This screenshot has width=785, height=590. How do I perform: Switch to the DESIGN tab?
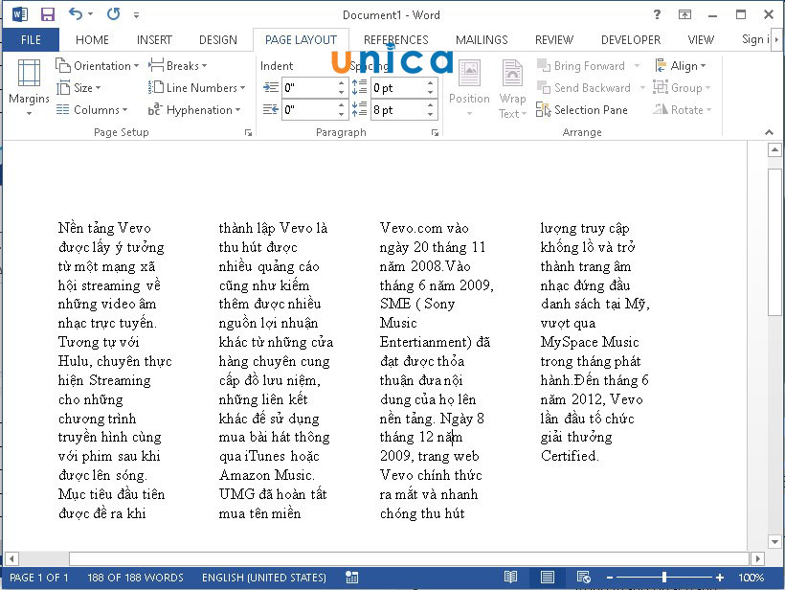pyautogui.click(x=217, y=39)
